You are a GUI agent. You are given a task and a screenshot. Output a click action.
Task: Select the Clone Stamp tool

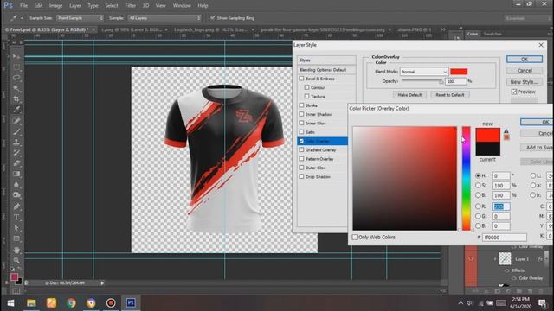point(16,142)
